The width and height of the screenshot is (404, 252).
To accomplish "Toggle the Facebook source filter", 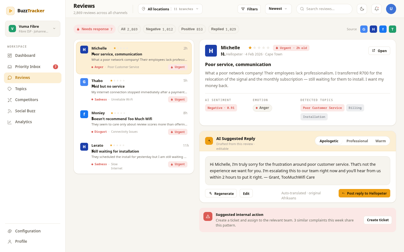I will click(383, 29).
